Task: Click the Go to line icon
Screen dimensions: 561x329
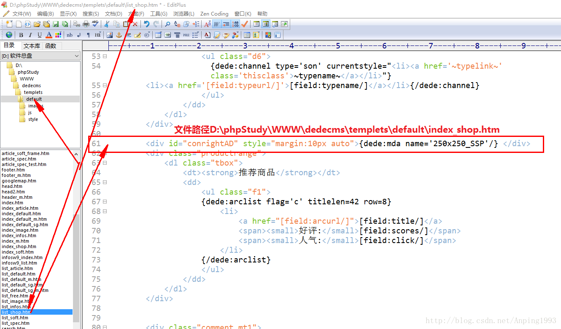Action: (x=196, y=24)
